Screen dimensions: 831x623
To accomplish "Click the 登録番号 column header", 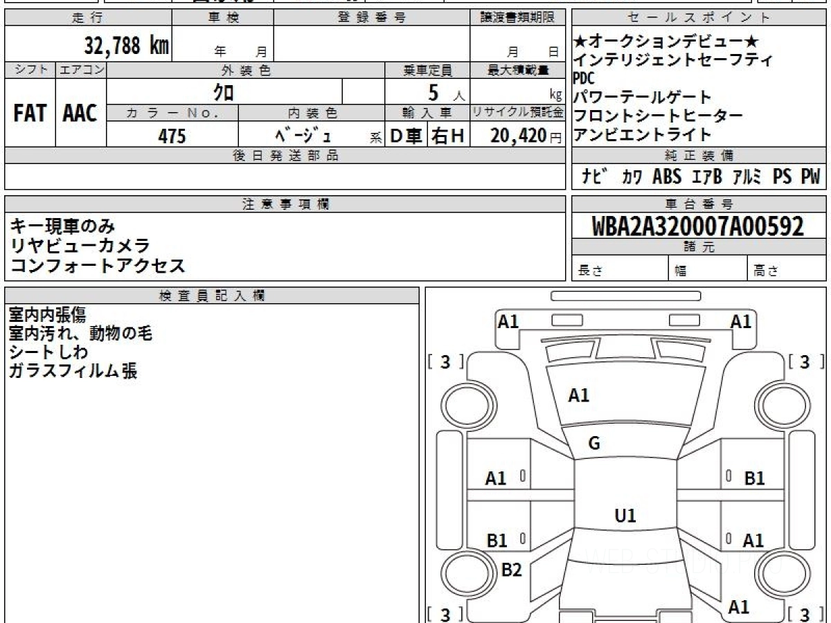I will (x=372, y=18).
